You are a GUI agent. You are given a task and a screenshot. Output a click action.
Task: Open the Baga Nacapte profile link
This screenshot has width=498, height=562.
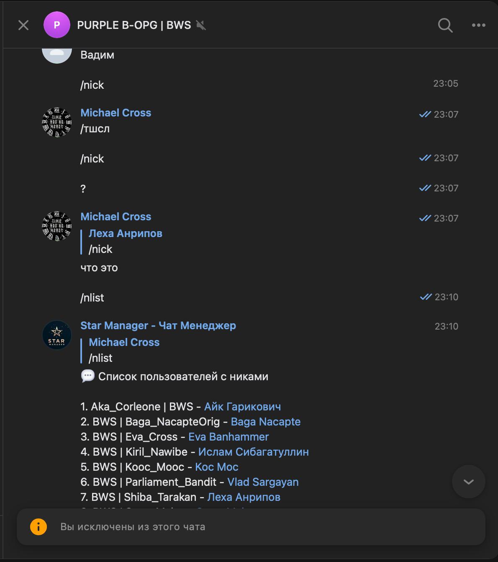(x=265, y=422)
